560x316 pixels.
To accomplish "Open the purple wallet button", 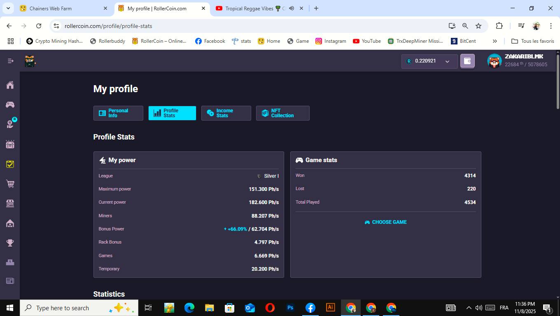I will 467,61.
